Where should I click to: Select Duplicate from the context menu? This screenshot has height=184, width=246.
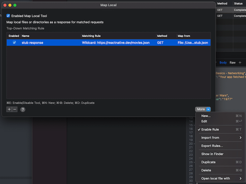208,162
